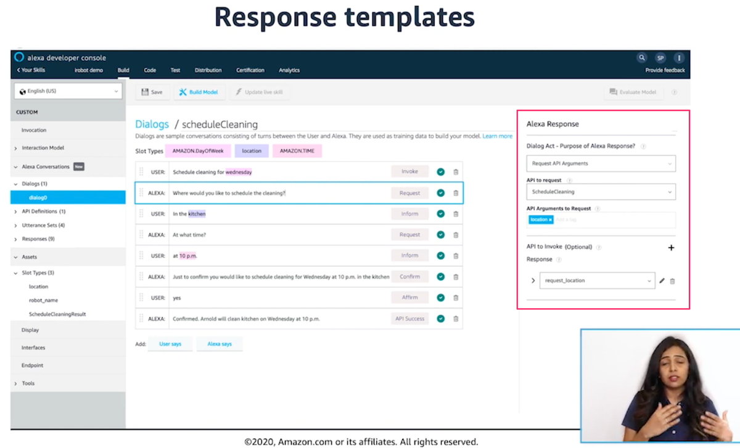The height and width of the screenshot is (448, 740).
Task: Remove the location tag from API arguments
Action: [x=550, y=220]
